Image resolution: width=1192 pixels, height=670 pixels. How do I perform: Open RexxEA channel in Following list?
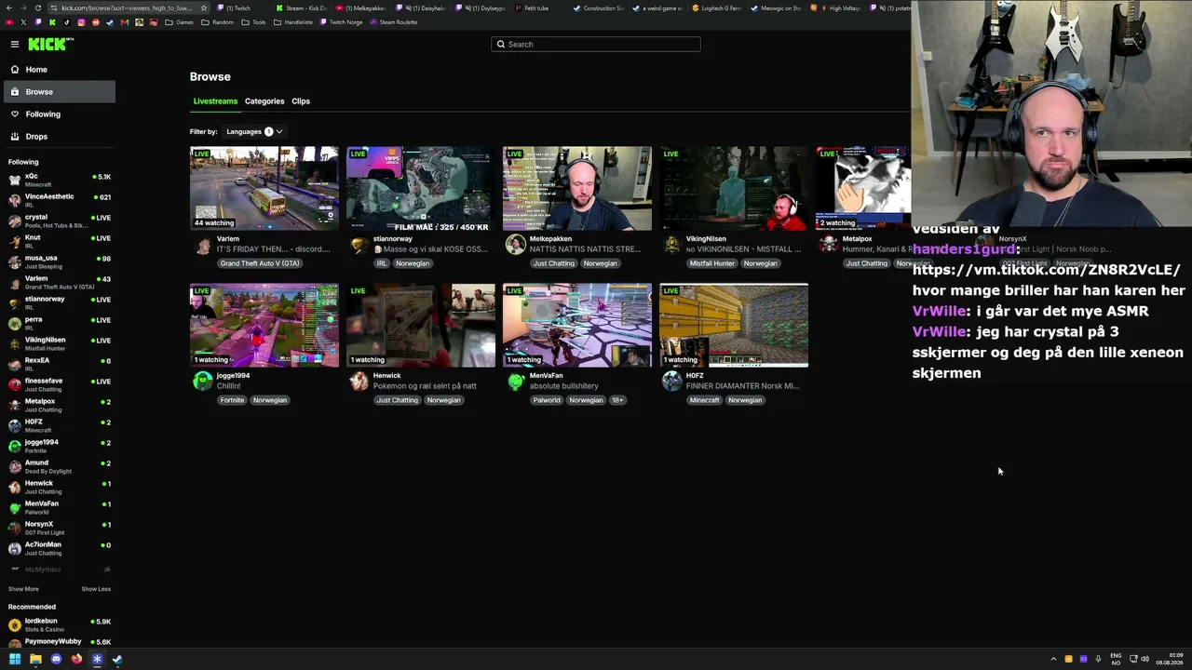60,364
